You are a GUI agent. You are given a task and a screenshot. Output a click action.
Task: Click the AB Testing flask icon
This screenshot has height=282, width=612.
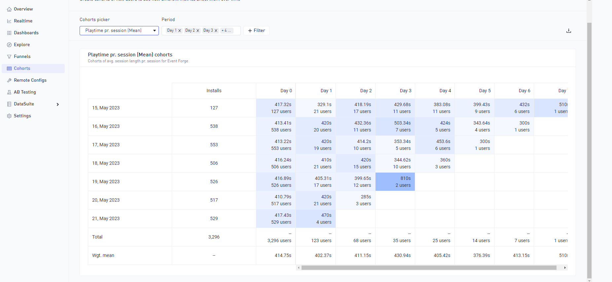click(9, 92)
